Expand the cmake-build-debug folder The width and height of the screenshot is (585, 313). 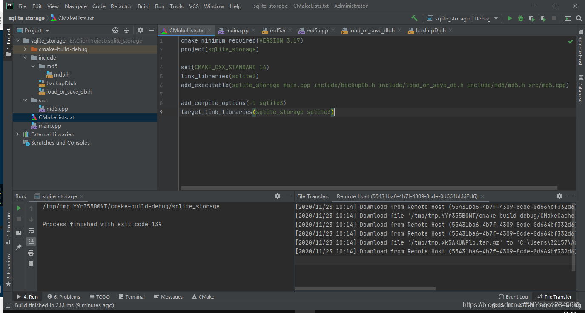(25, 49)
